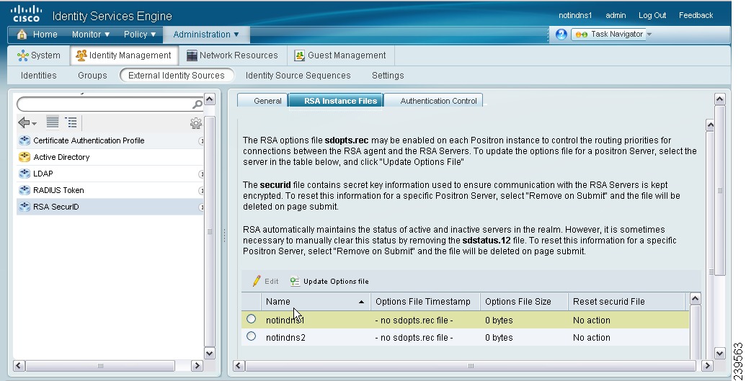This screenshot has height=381, width=746.
Task: Open the Settings submenu
Action: point(388,75)
